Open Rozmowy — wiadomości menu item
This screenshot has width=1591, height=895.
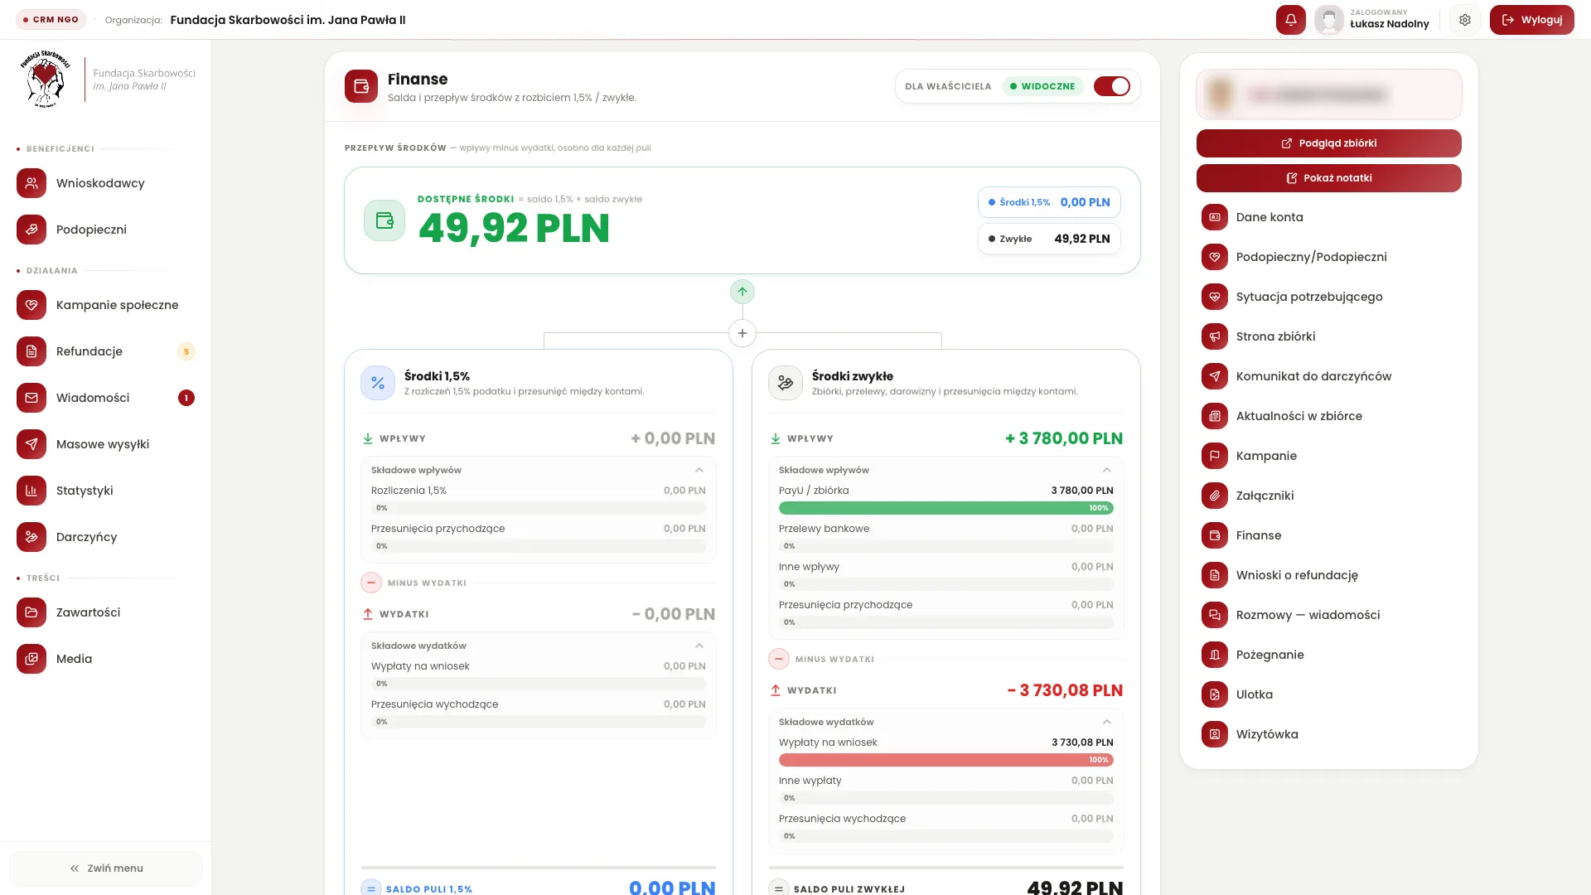1329,615
